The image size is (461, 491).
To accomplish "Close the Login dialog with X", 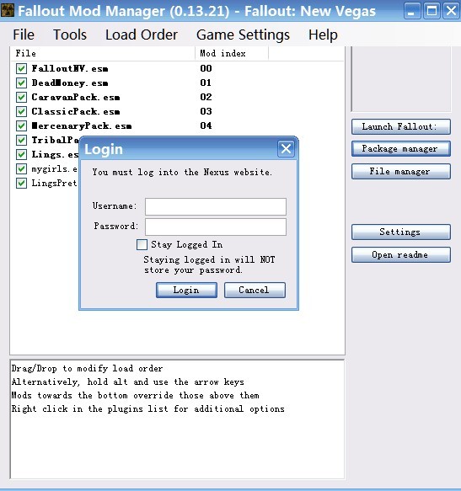I will [x=286, y=149].
